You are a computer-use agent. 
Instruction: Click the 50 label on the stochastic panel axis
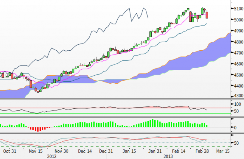(x=237, y=143)
